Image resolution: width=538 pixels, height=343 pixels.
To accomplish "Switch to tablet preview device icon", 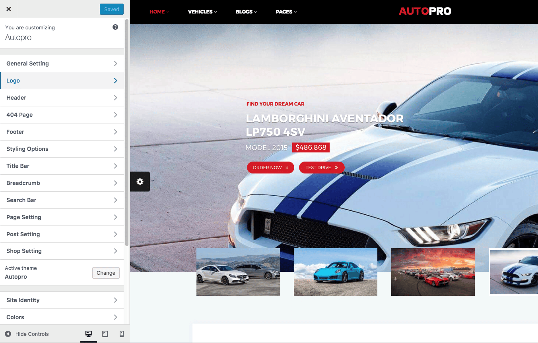I will coord(105,334).
